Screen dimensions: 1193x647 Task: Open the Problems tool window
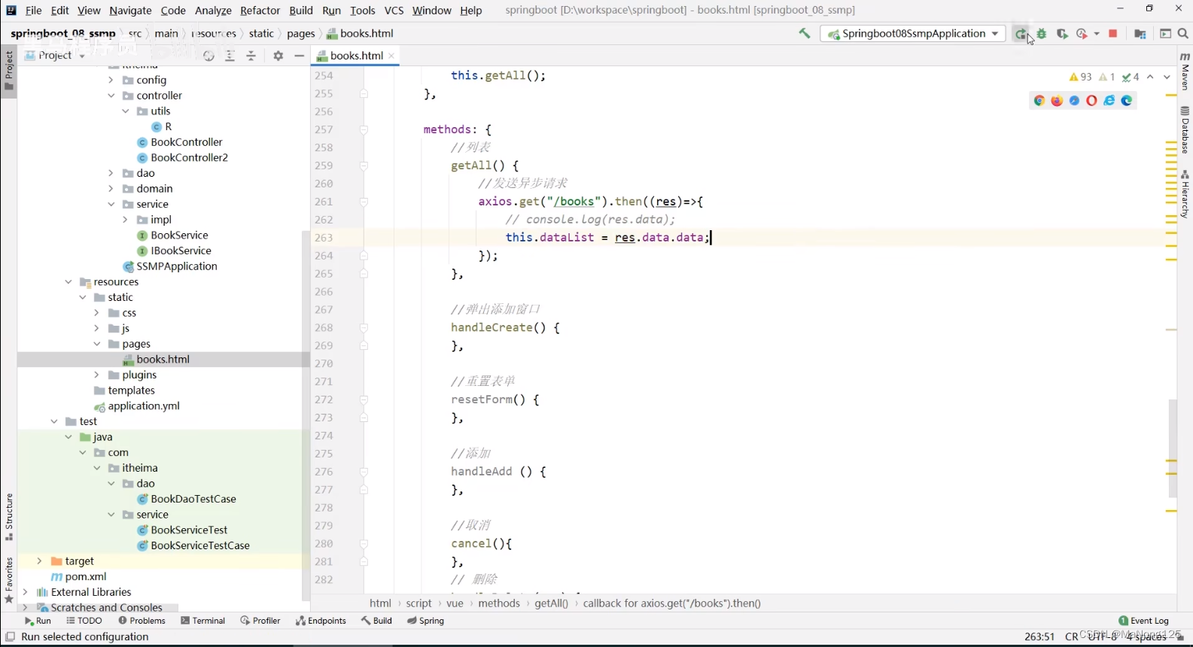pyautogui.click(x=142, y=621)
